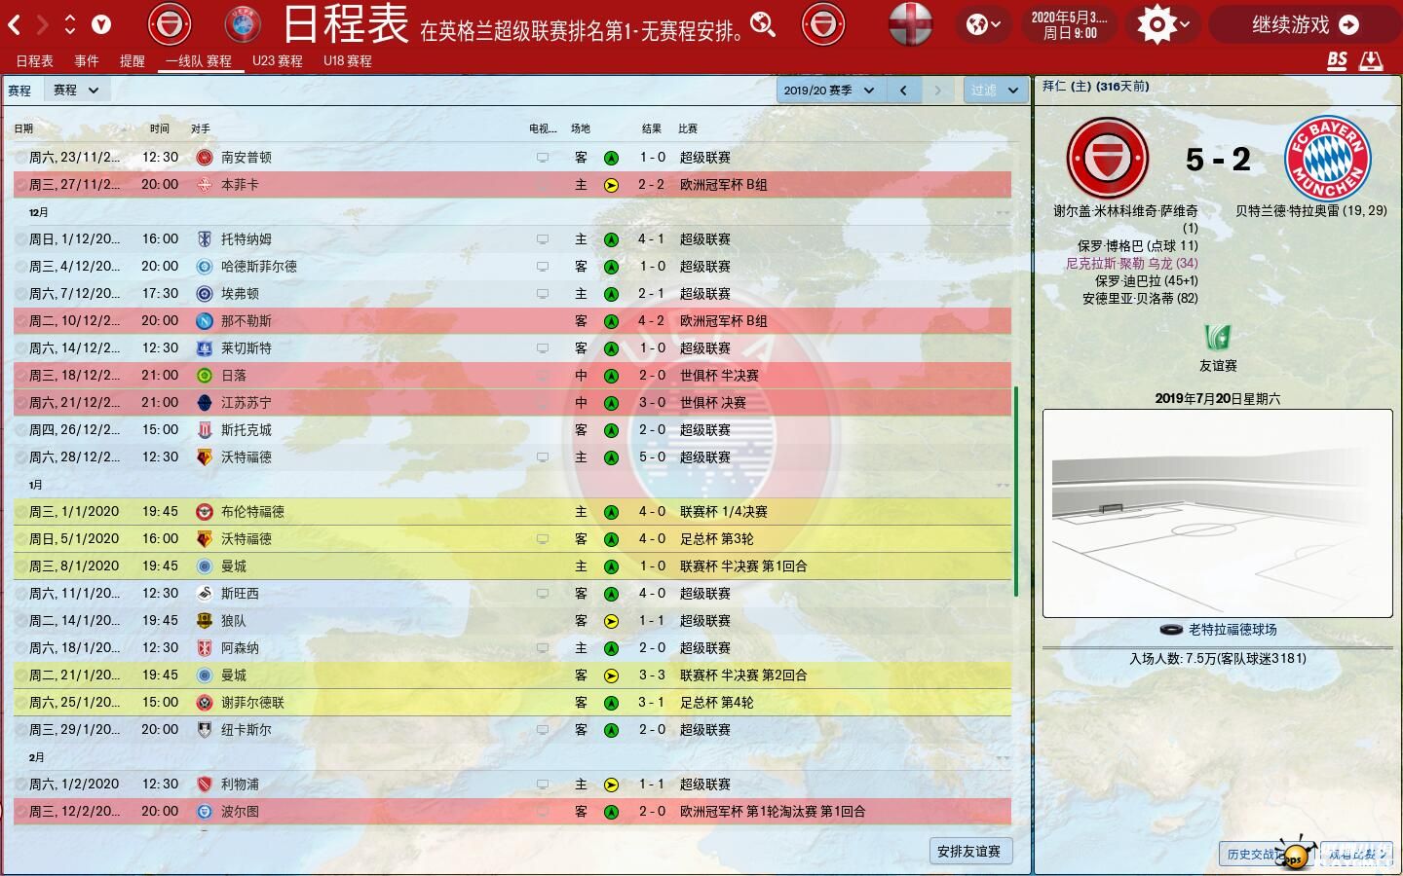
Task: Toggle the tick circle on 哈德斯菲尔德 row
Action: click(21, 266)
